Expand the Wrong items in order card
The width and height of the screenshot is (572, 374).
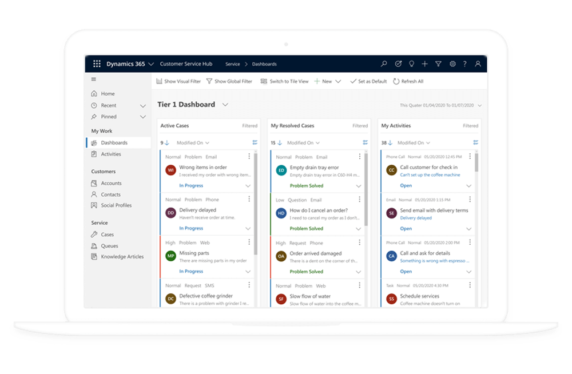click(x=248, y=186)
